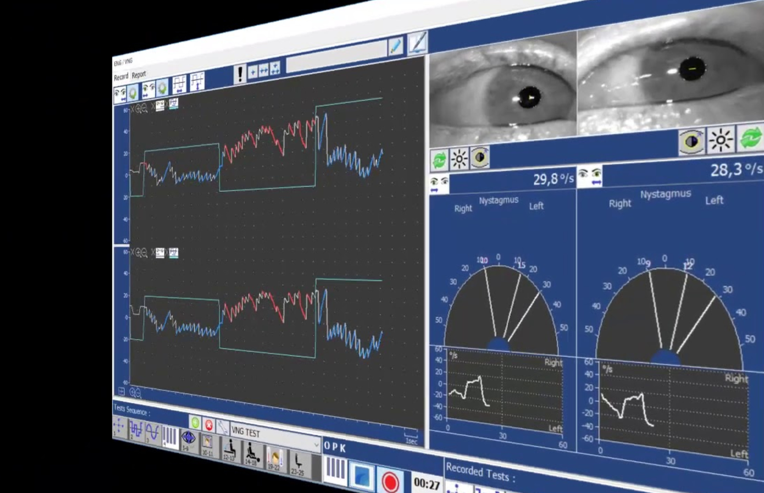Click the OPK test name label
The height and width of the screenshot is (493, 764).
point(335,447)
